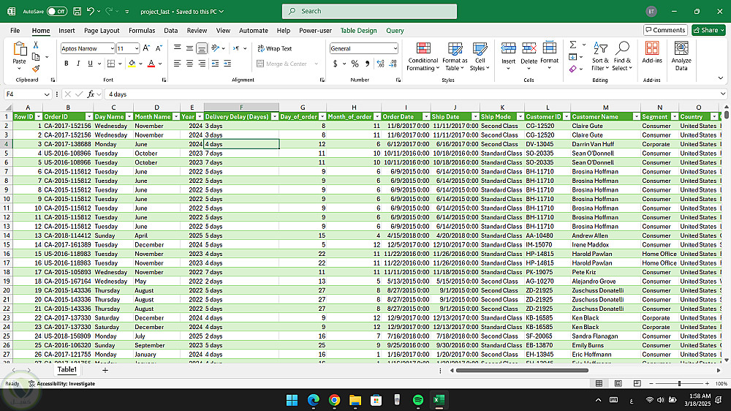The height and width of the screenshot is (411, 731).
Task: Toggle Underline formatting
Action: pyautogui.click(x=90, y=64)
